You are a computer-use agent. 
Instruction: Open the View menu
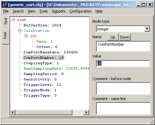pyautogui.click(x=31, y=11)
